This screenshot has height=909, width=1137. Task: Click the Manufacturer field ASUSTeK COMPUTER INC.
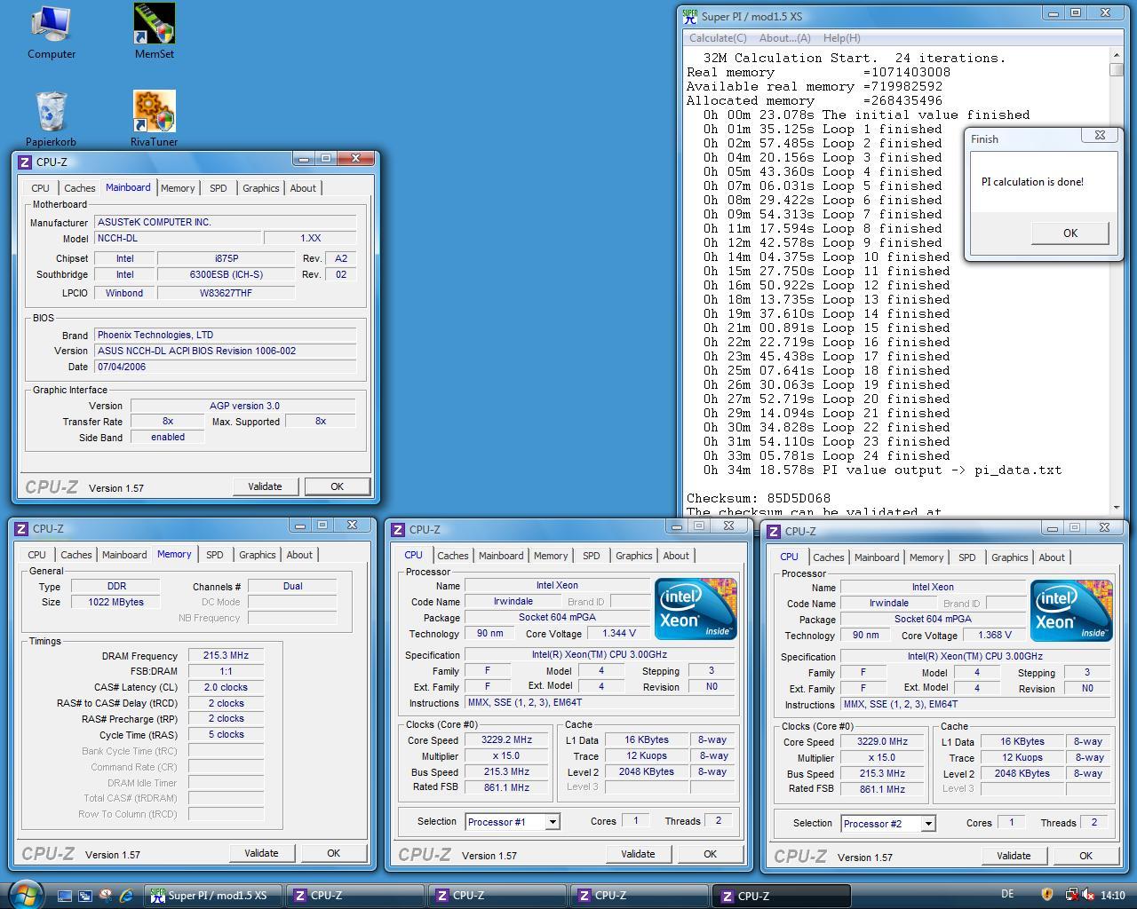226,223
